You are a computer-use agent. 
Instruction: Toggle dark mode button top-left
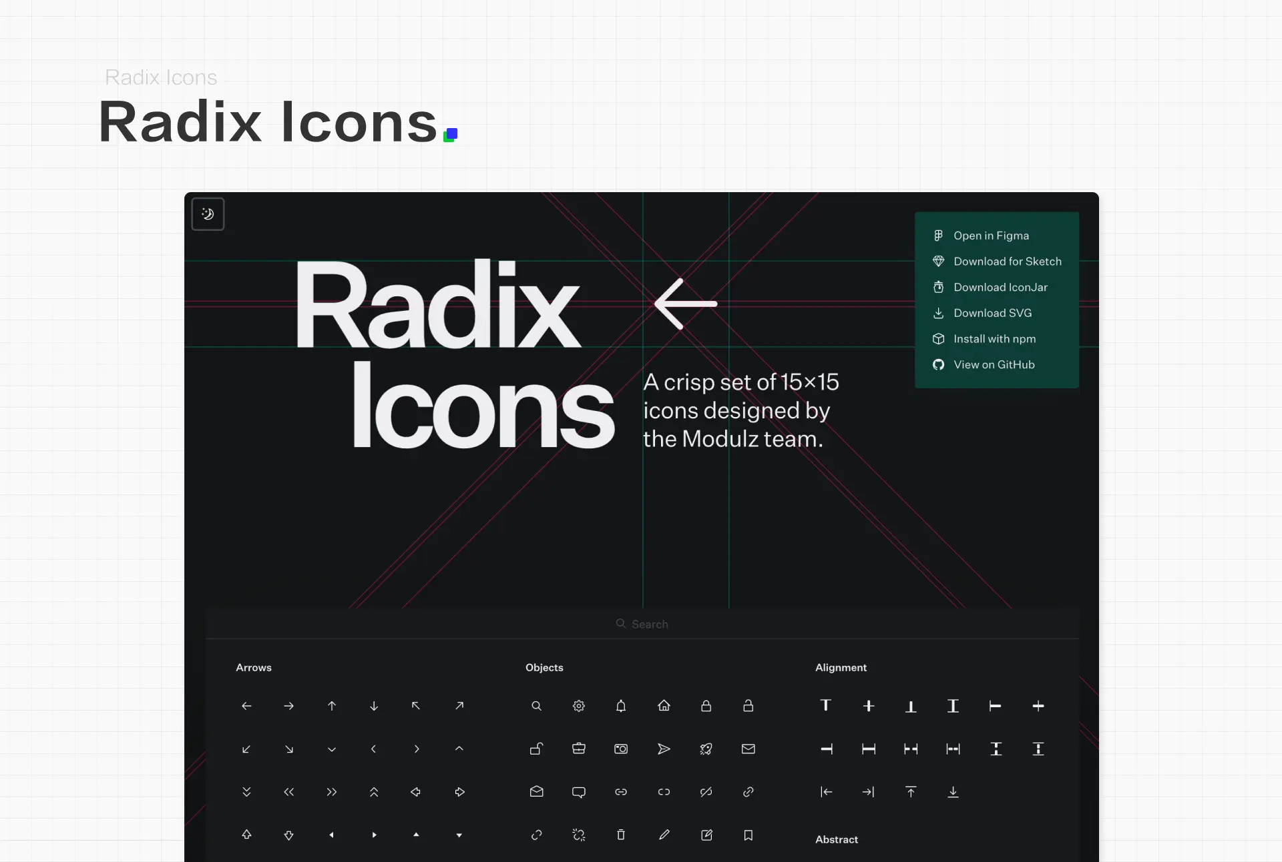coord(208,213)
